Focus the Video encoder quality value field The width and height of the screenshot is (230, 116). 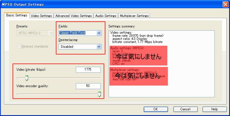88,86
